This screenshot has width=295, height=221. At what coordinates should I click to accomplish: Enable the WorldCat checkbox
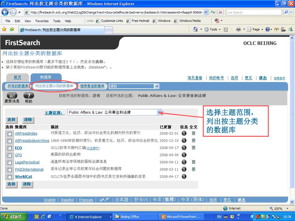10,177
